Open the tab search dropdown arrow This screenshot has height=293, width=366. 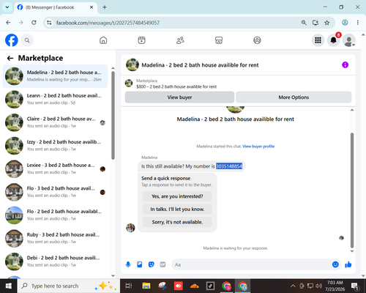click(7, 7)
